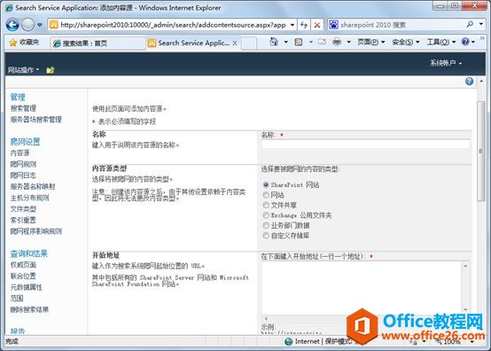This screenshot has width=491, height=351.
Task: Open the 内容源 link
Action: coord(19,152)
